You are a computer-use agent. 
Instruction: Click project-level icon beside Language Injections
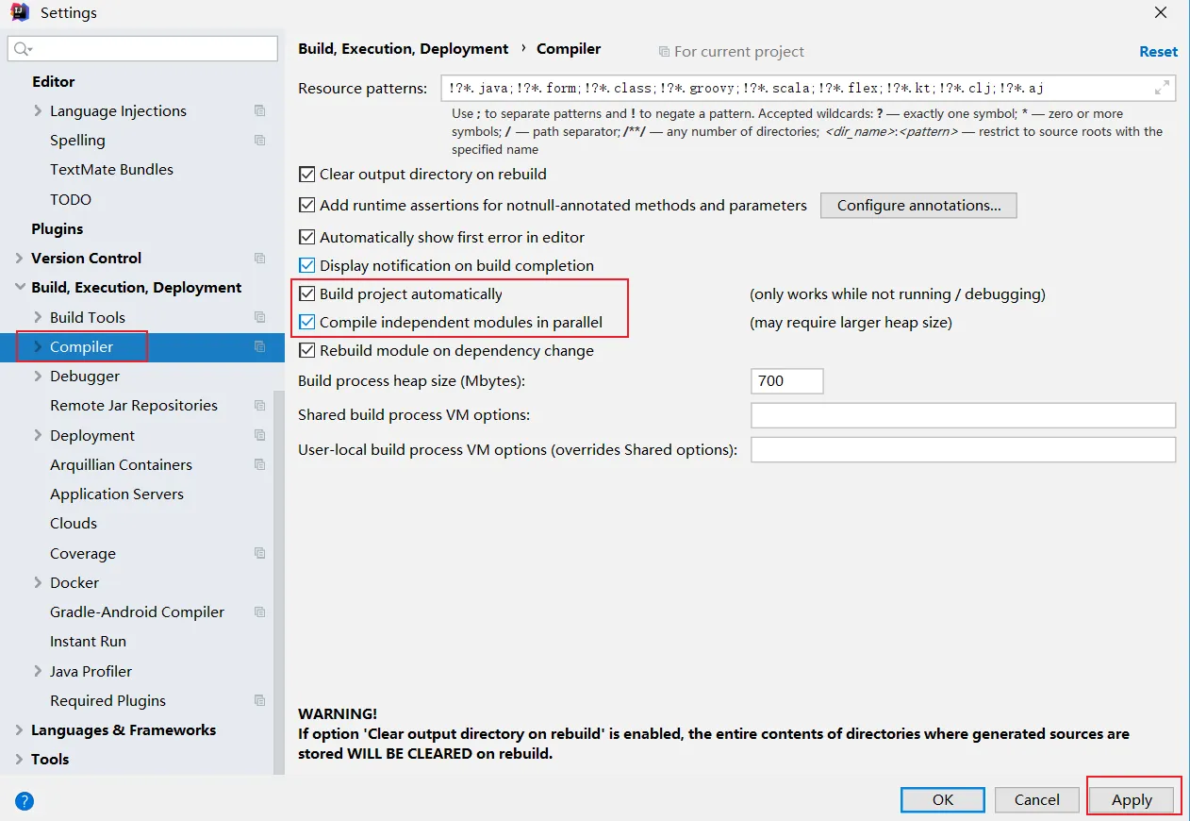click(259, 111)
